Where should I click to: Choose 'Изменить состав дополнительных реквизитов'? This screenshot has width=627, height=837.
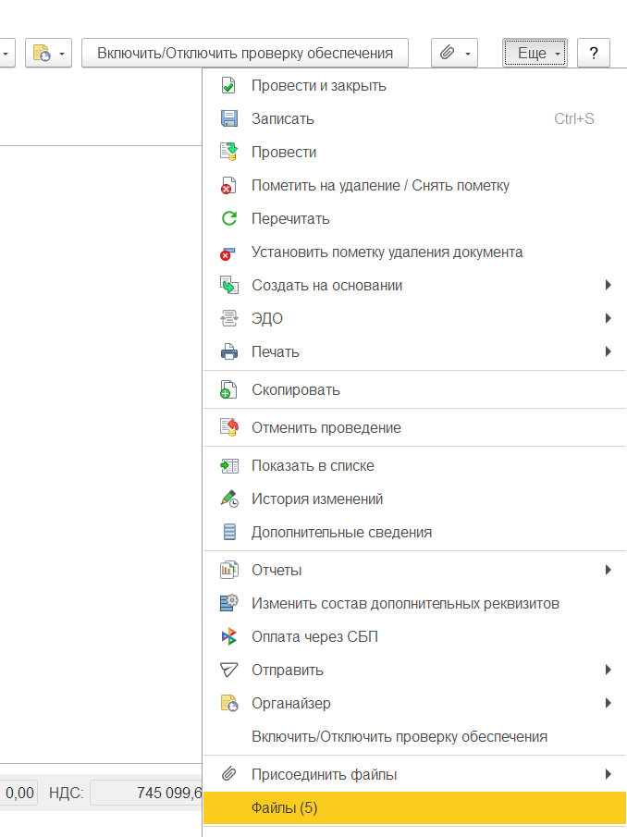[405, 604]
